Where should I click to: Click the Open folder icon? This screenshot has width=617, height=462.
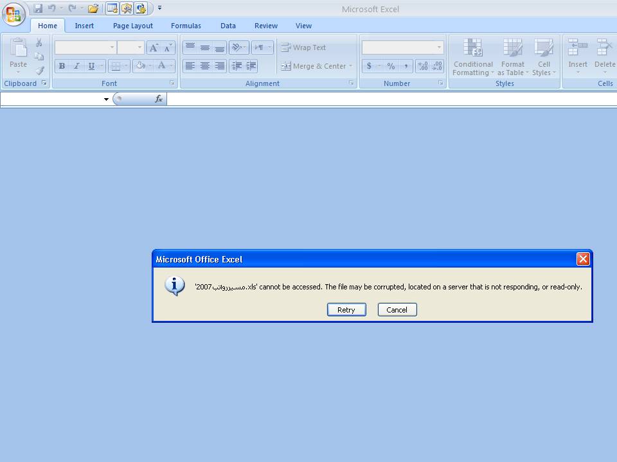(x=93, y=8)
